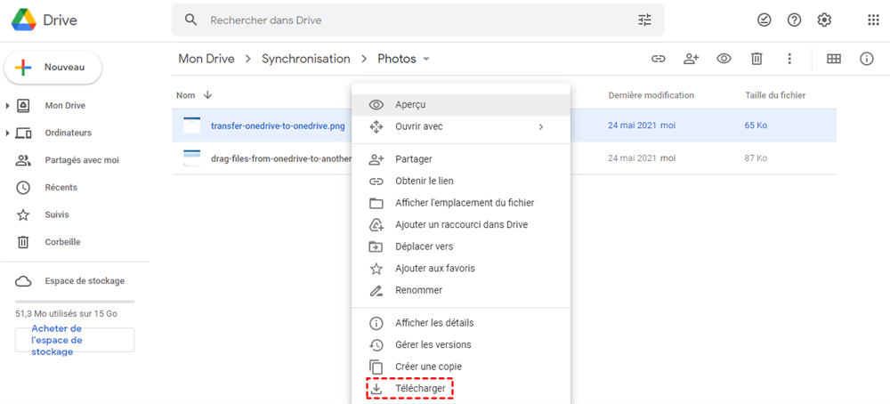Open the offline ready status icon
The width and height of the screenshot is (890, 404).
[x=764, y=20]
